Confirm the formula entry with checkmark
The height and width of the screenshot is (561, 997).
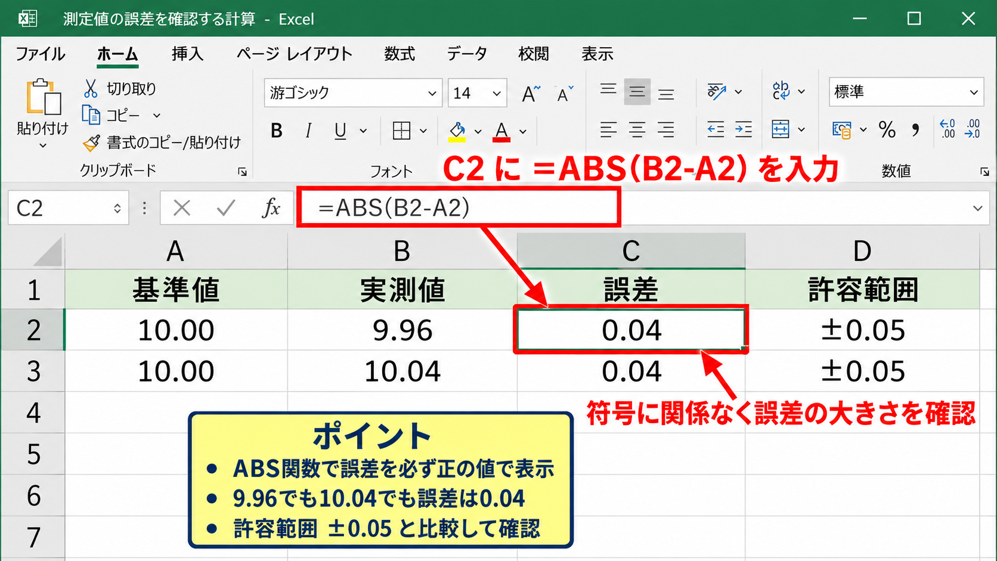pos(226,207)
